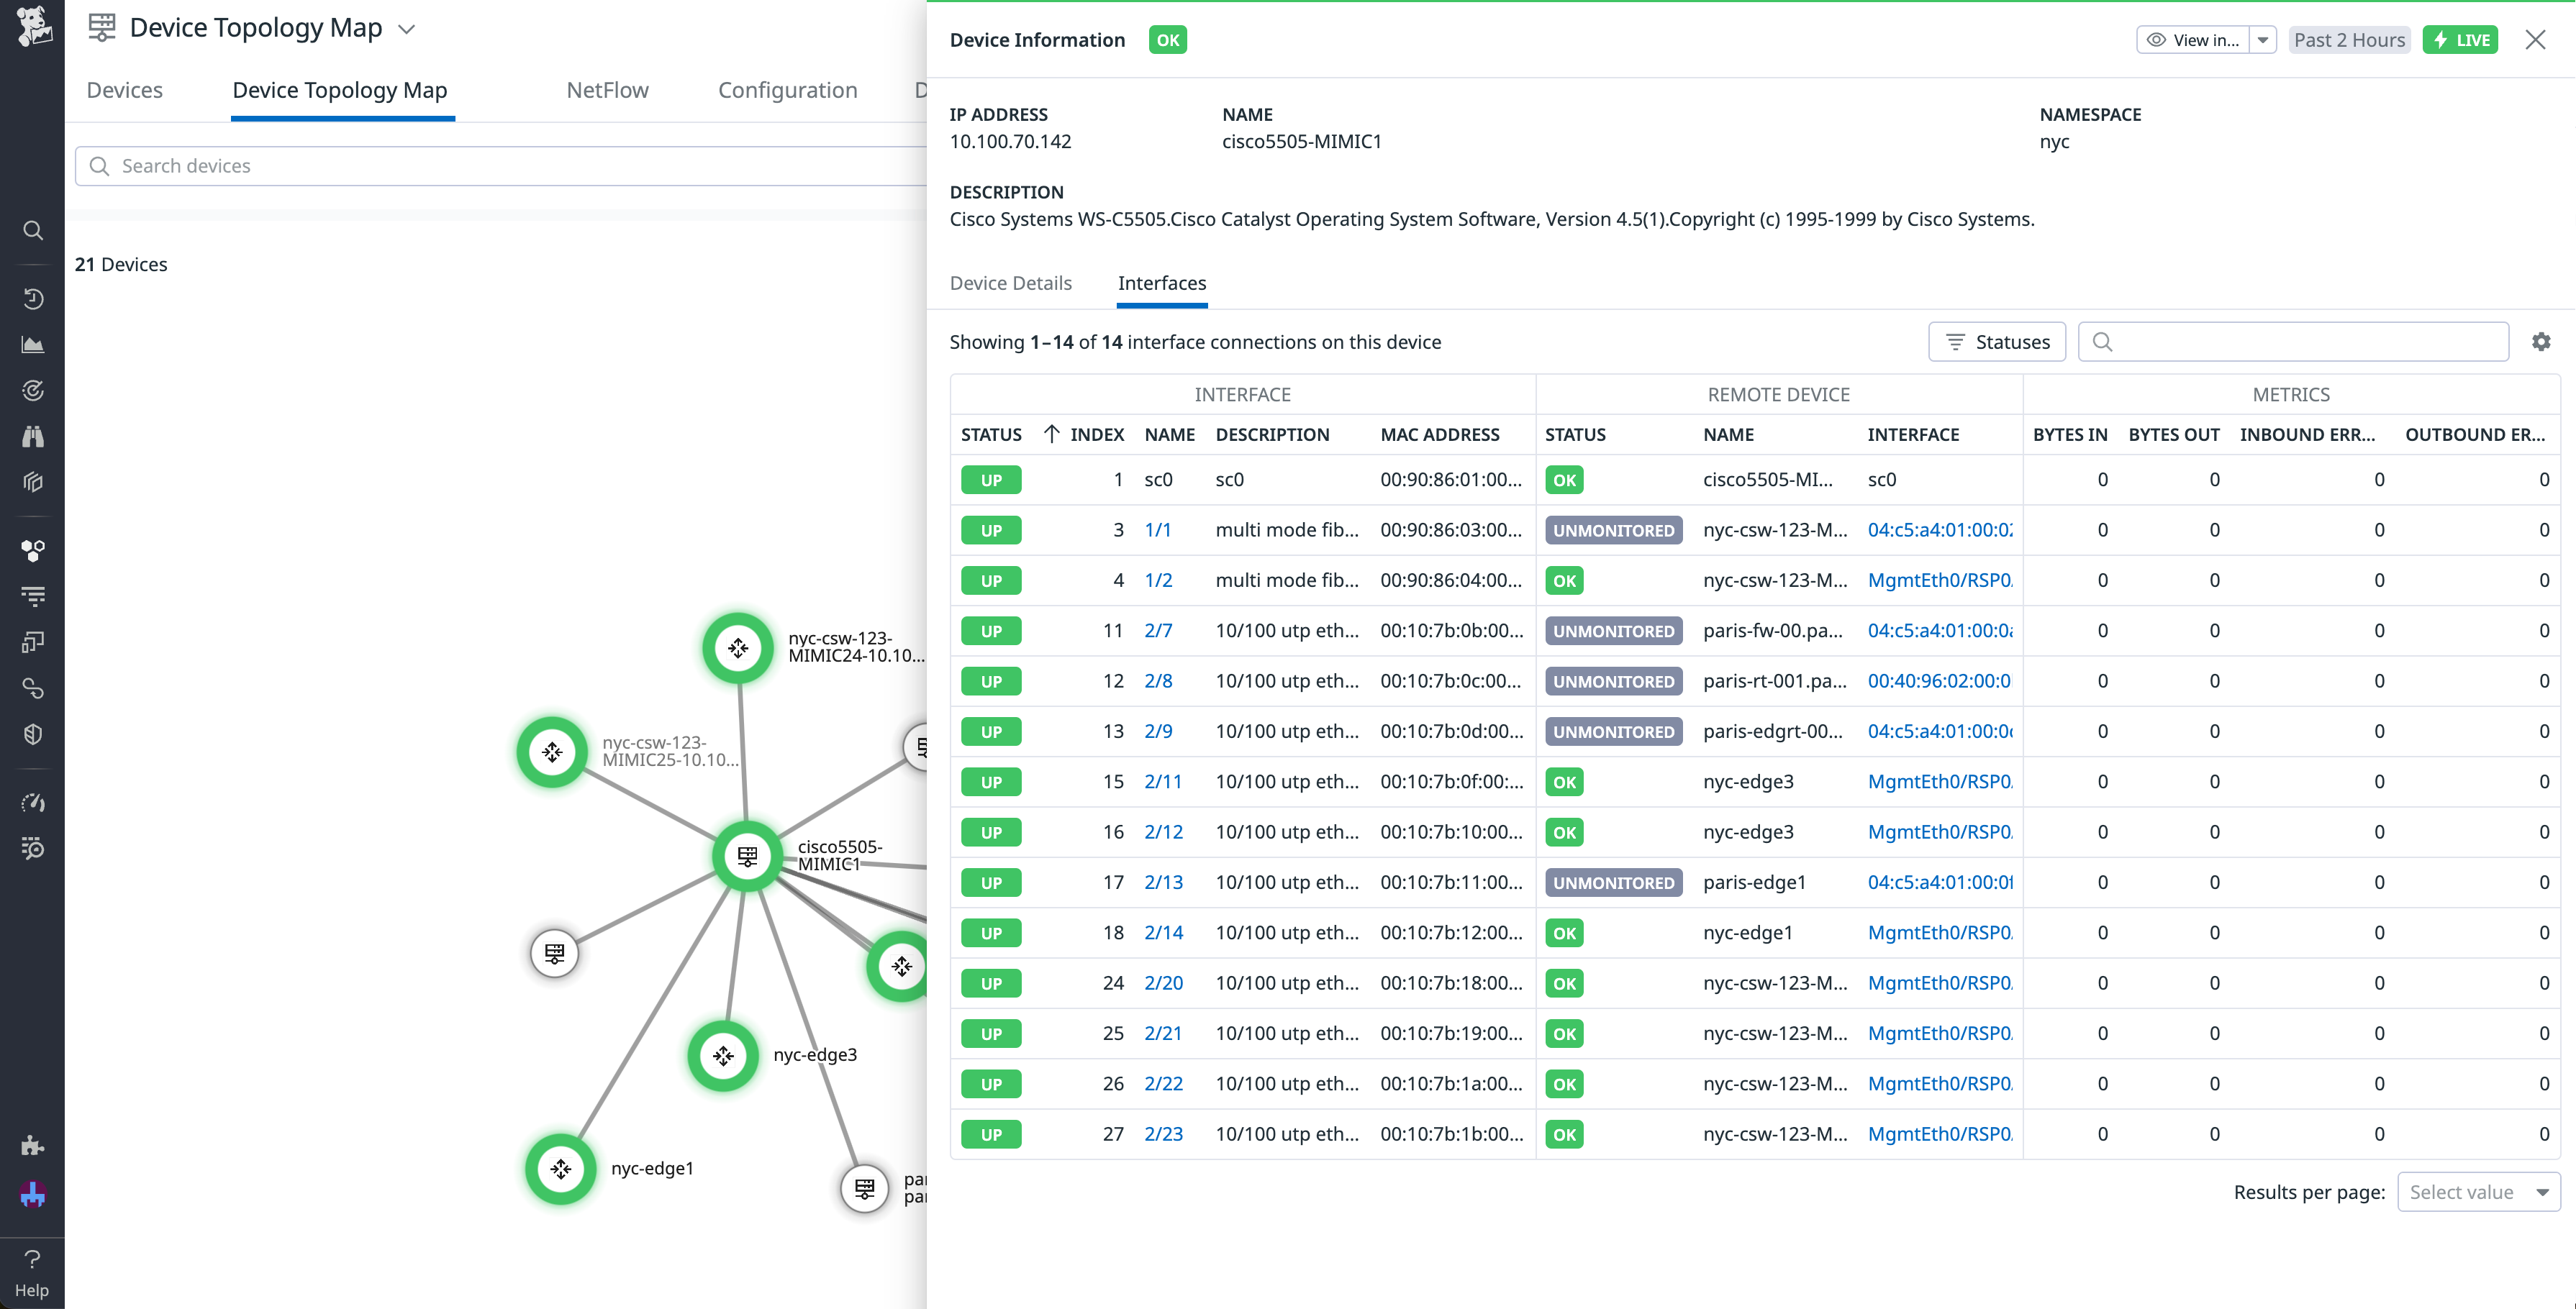Open the View in dropdown arrow

click(2263, 40)
